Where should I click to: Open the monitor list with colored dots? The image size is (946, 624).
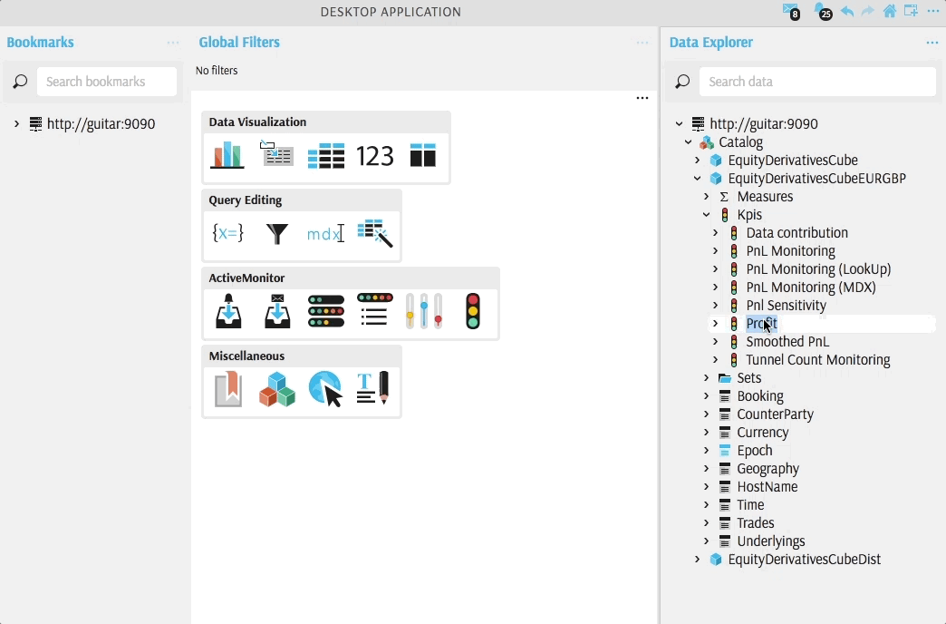374,310
